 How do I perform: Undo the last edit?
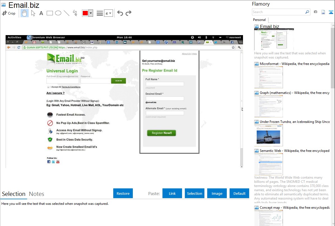[x=120, y=13]
